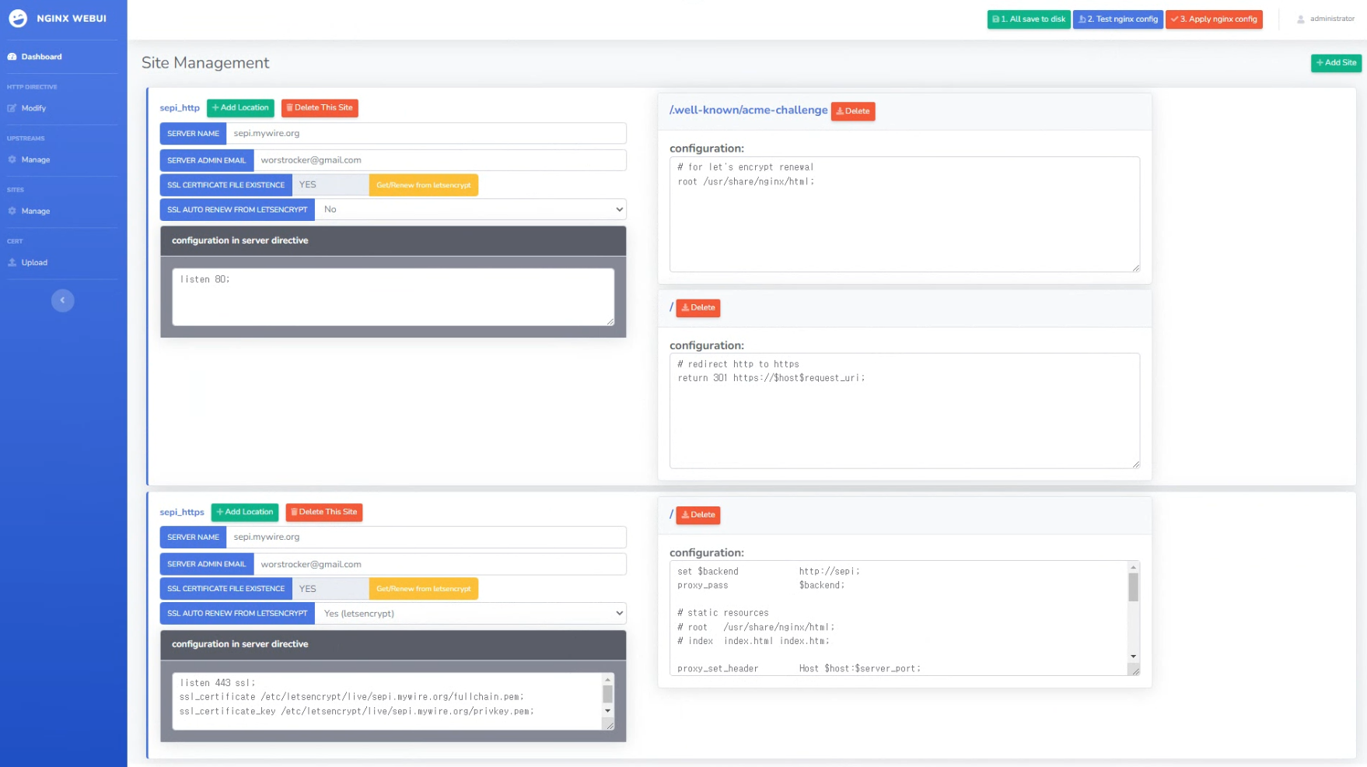Click the gear icon beside Upstreams Manage

coord(12,159)
